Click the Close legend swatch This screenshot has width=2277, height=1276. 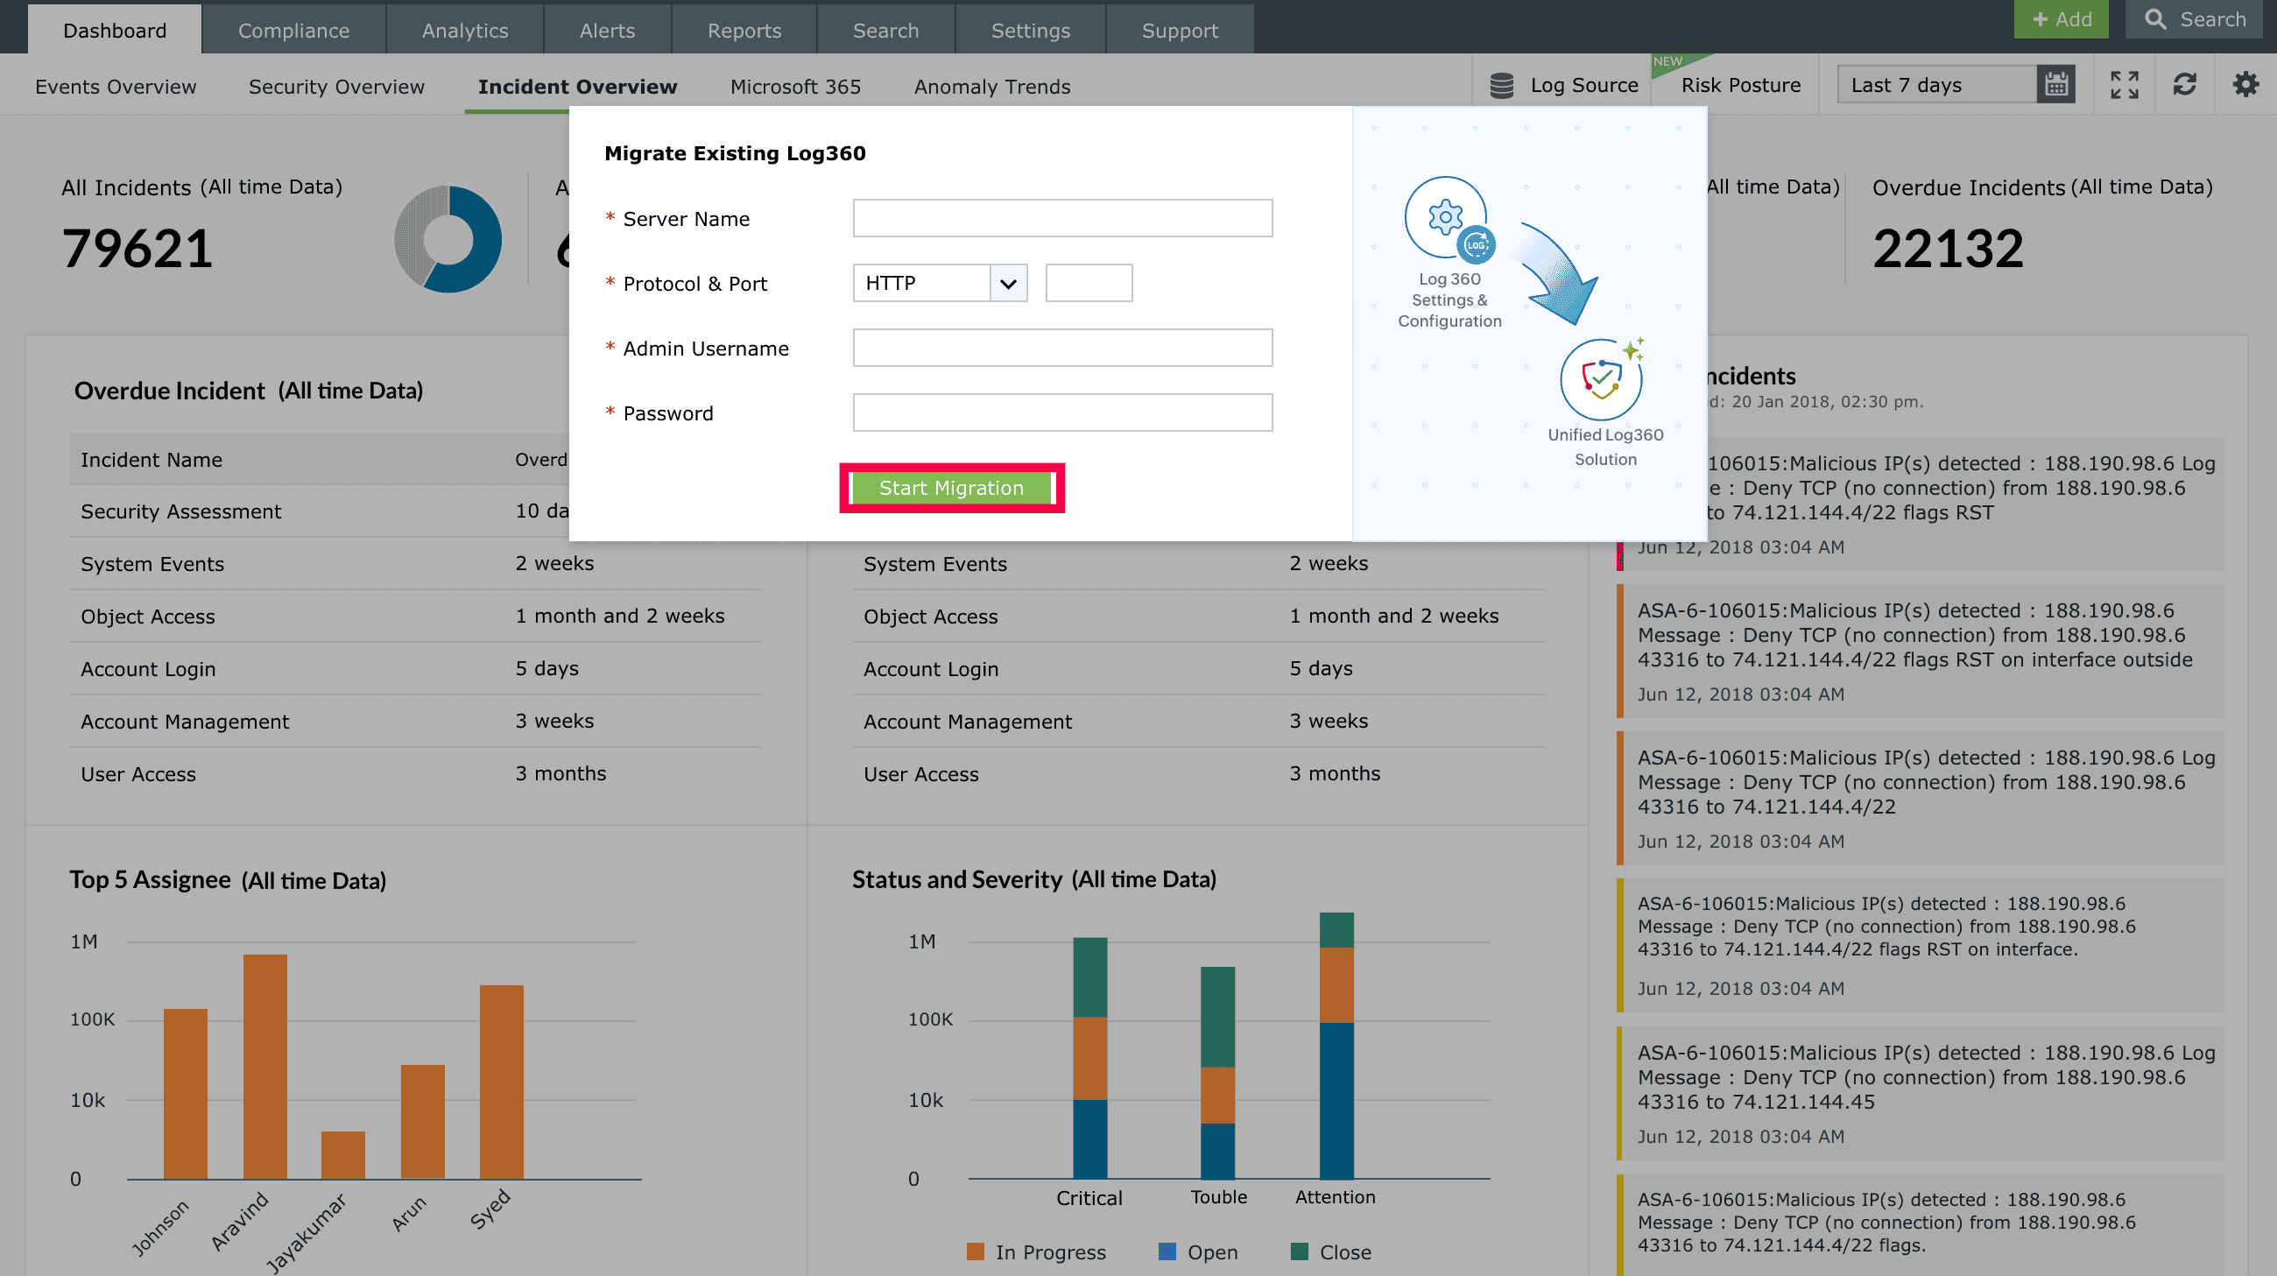coord(1299,1251)
